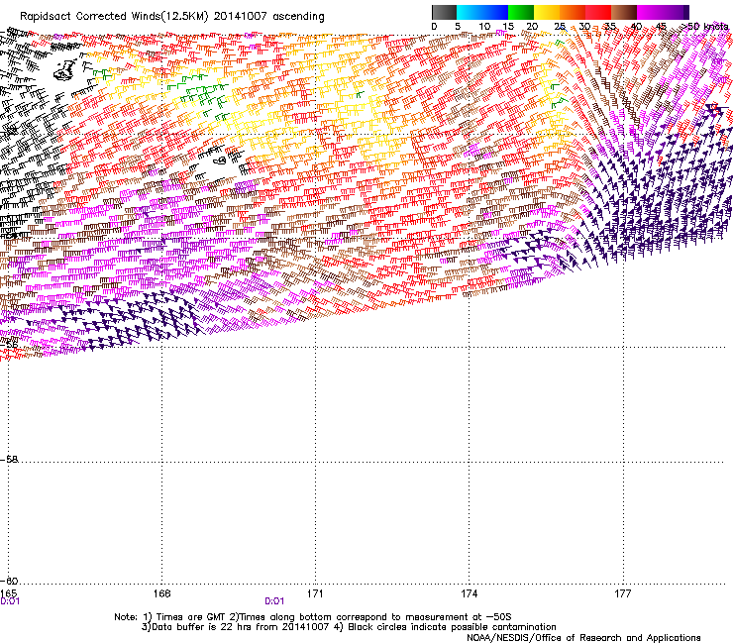Click the note "3)Data buffer is 22 hrs from 20141007"
Viewport: 733px width, 644px height.
click(235, 627)
